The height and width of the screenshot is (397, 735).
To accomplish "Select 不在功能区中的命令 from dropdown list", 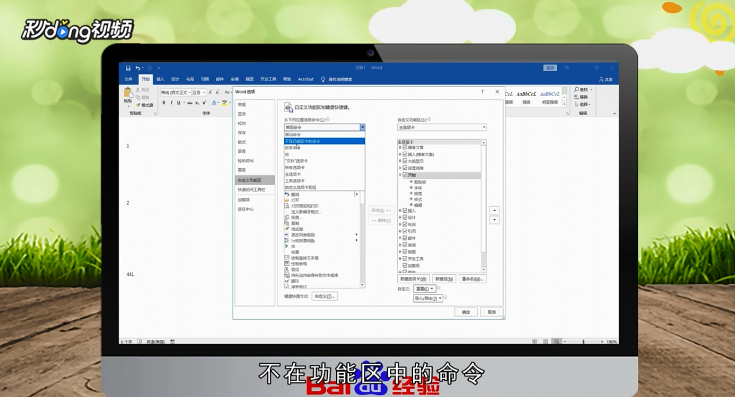I will (325, 141).
